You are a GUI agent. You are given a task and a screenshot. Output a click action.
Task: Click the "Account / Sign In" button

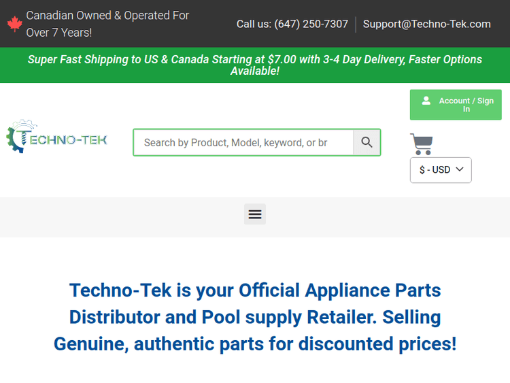466,105
